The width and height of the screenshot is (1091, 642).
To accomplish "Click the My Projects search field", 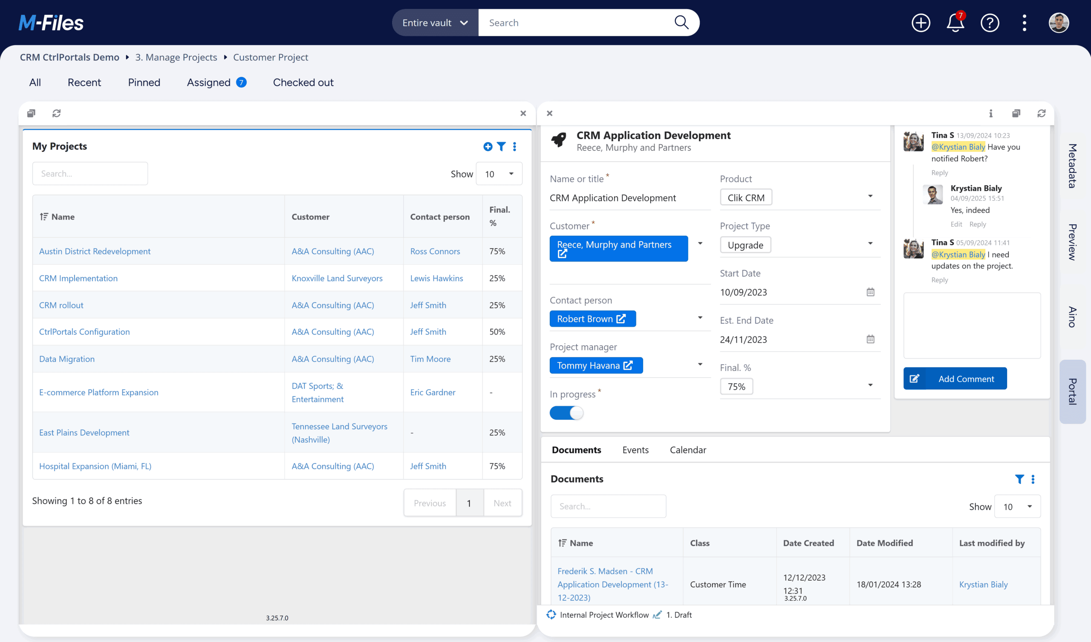I will [90, 174].
